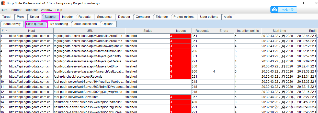The image size is (318, 113).
Task: Switch to the Target tab
Action: [7, 17]
